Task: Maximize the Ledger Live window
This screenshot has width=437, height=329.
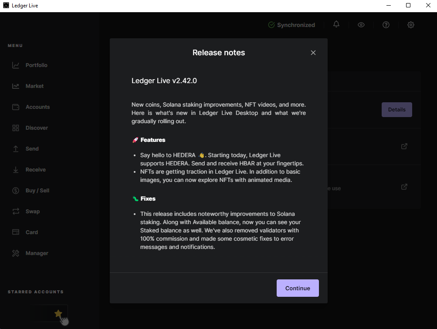Action: [x=408, y=6]
